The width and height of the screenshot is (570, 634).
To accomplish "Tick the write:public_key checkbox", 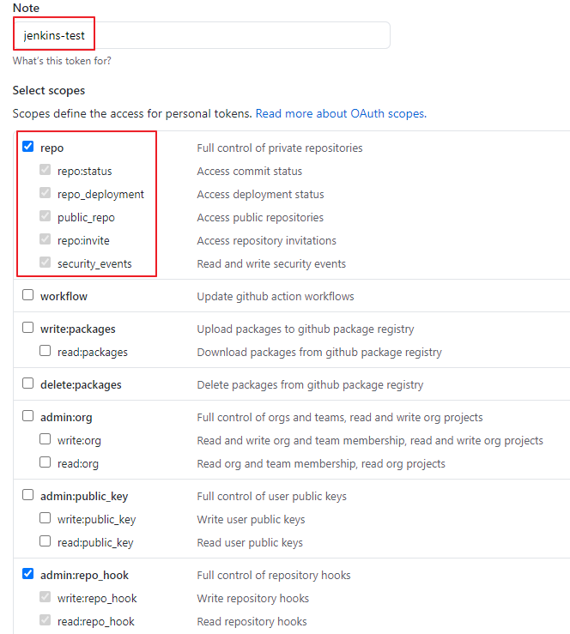I will pos(45,517).
